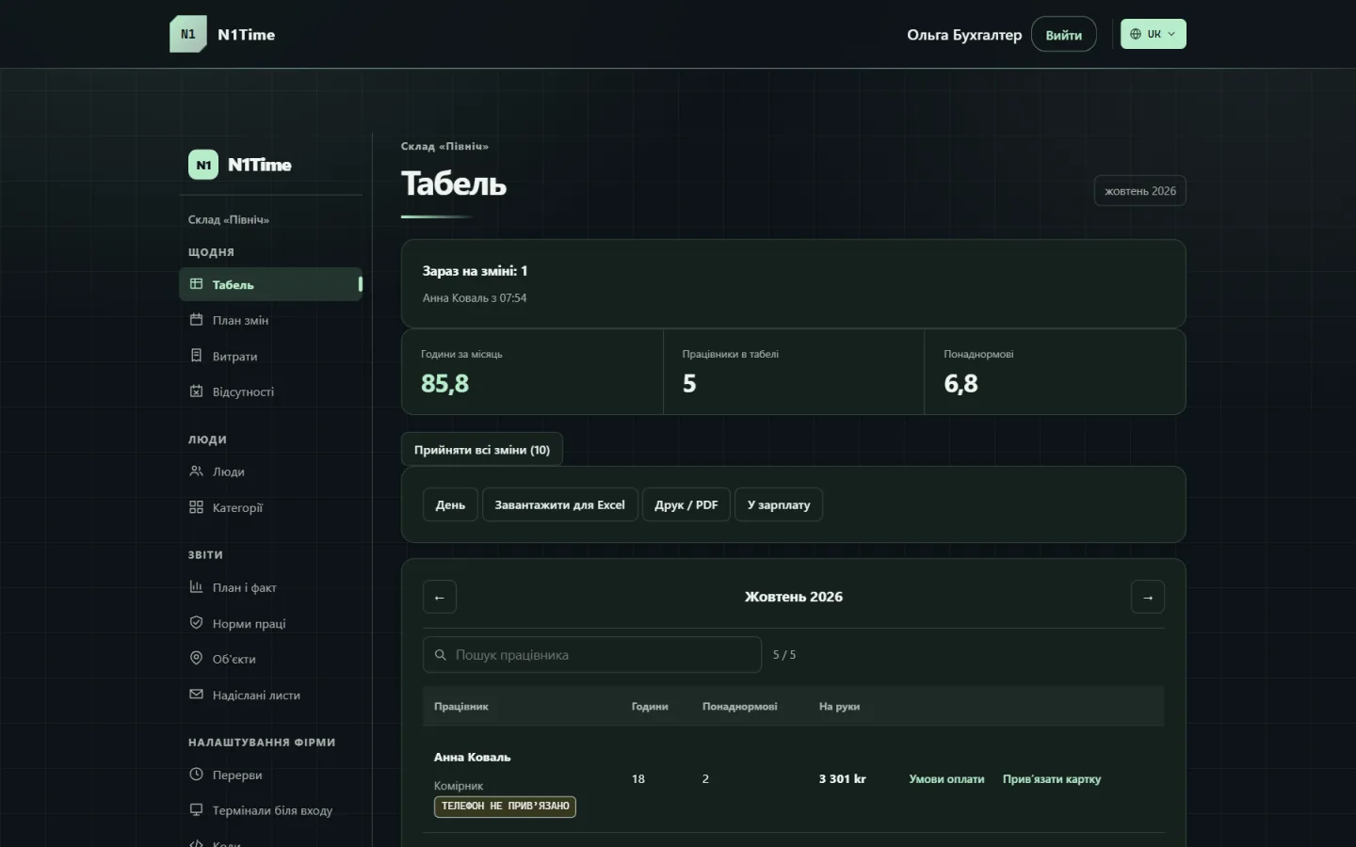Viewport: 1356px width, 847px height.
Task: Go to next month with right arrow
Action: (1148, 597)
